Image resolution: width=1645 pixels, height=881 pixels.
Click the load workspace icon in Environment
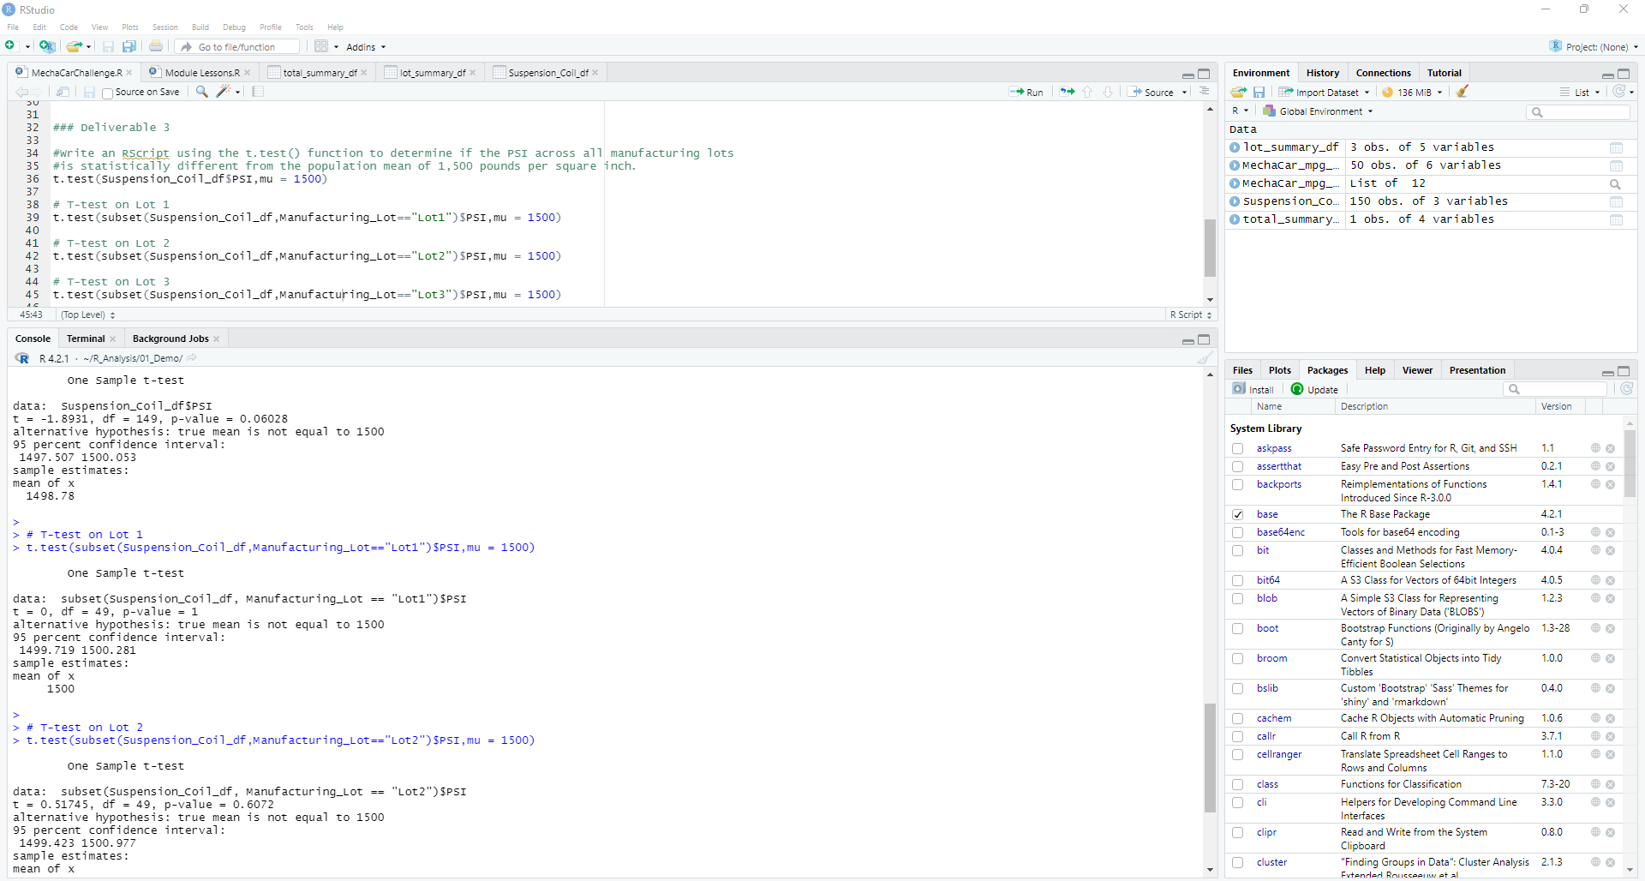coord(1239,92)
